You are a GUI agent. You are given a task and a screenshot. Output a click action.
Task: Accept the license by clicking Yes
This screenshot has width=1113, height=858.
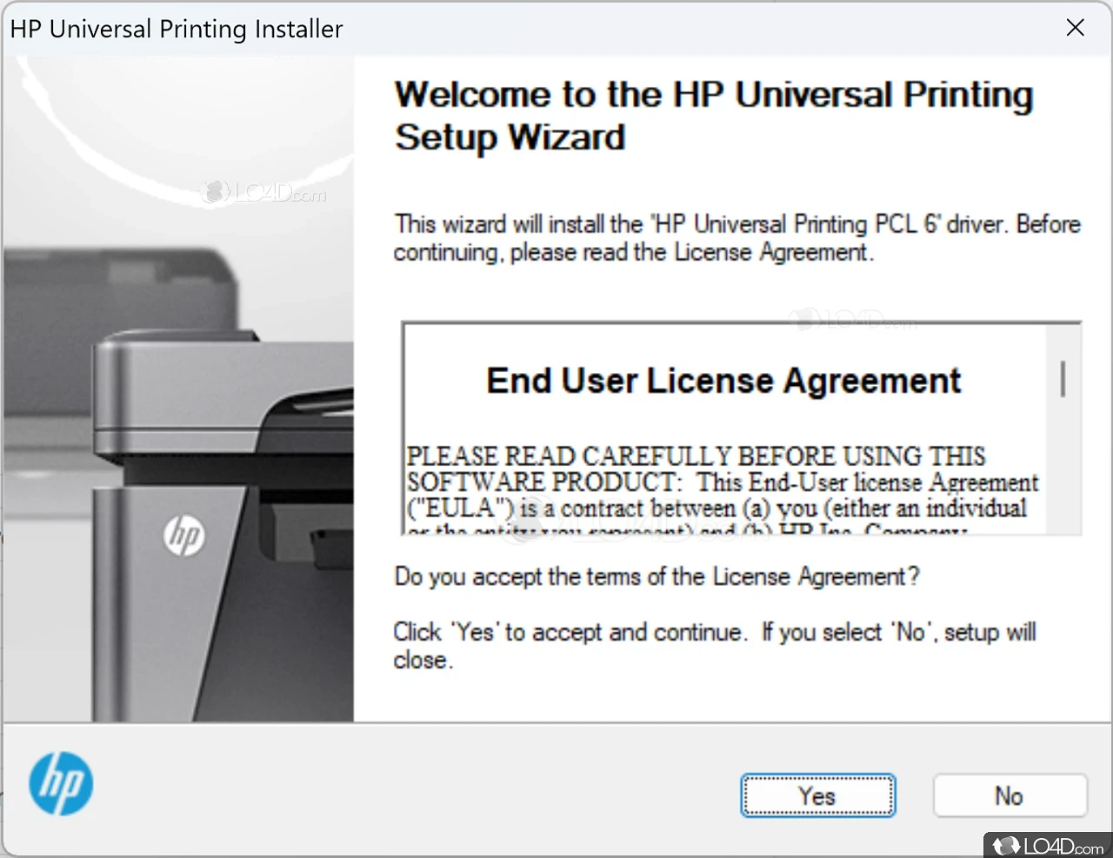(817, 795)
